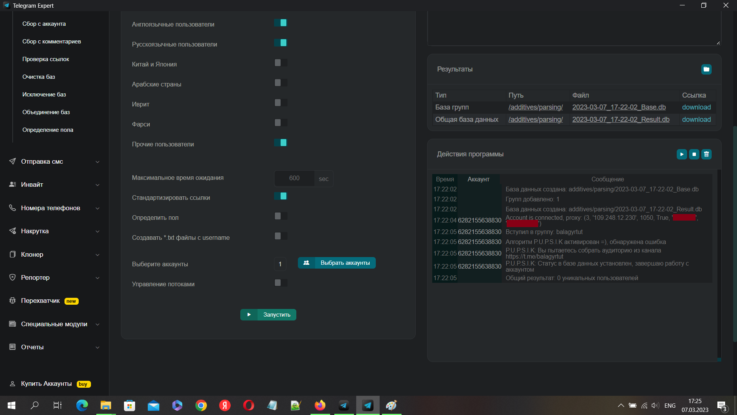
Task: Open File Explorer from the taskbar
Action: [106, 405]
